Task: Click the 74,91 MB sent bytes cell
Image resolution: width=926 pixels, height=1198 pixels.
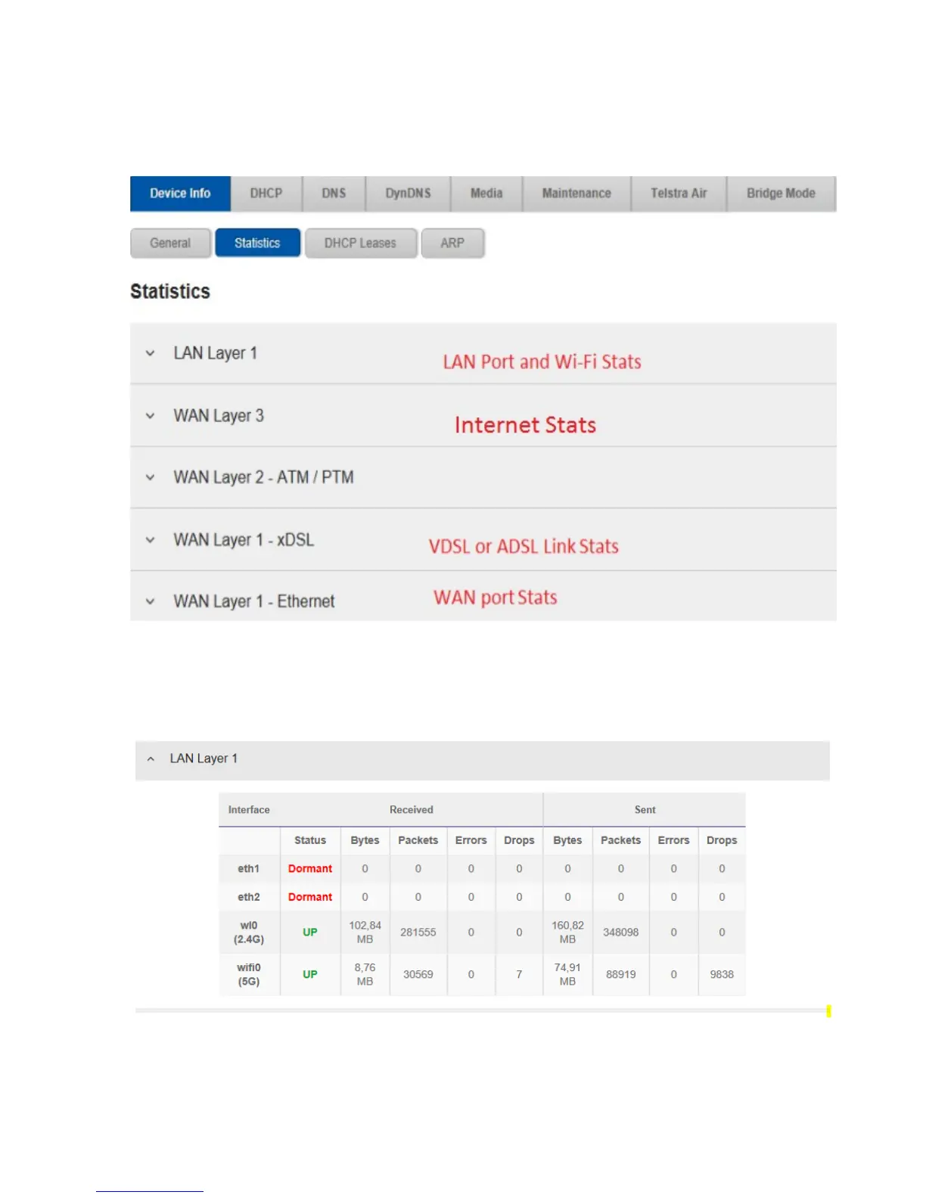Action: tap(567, 975)
